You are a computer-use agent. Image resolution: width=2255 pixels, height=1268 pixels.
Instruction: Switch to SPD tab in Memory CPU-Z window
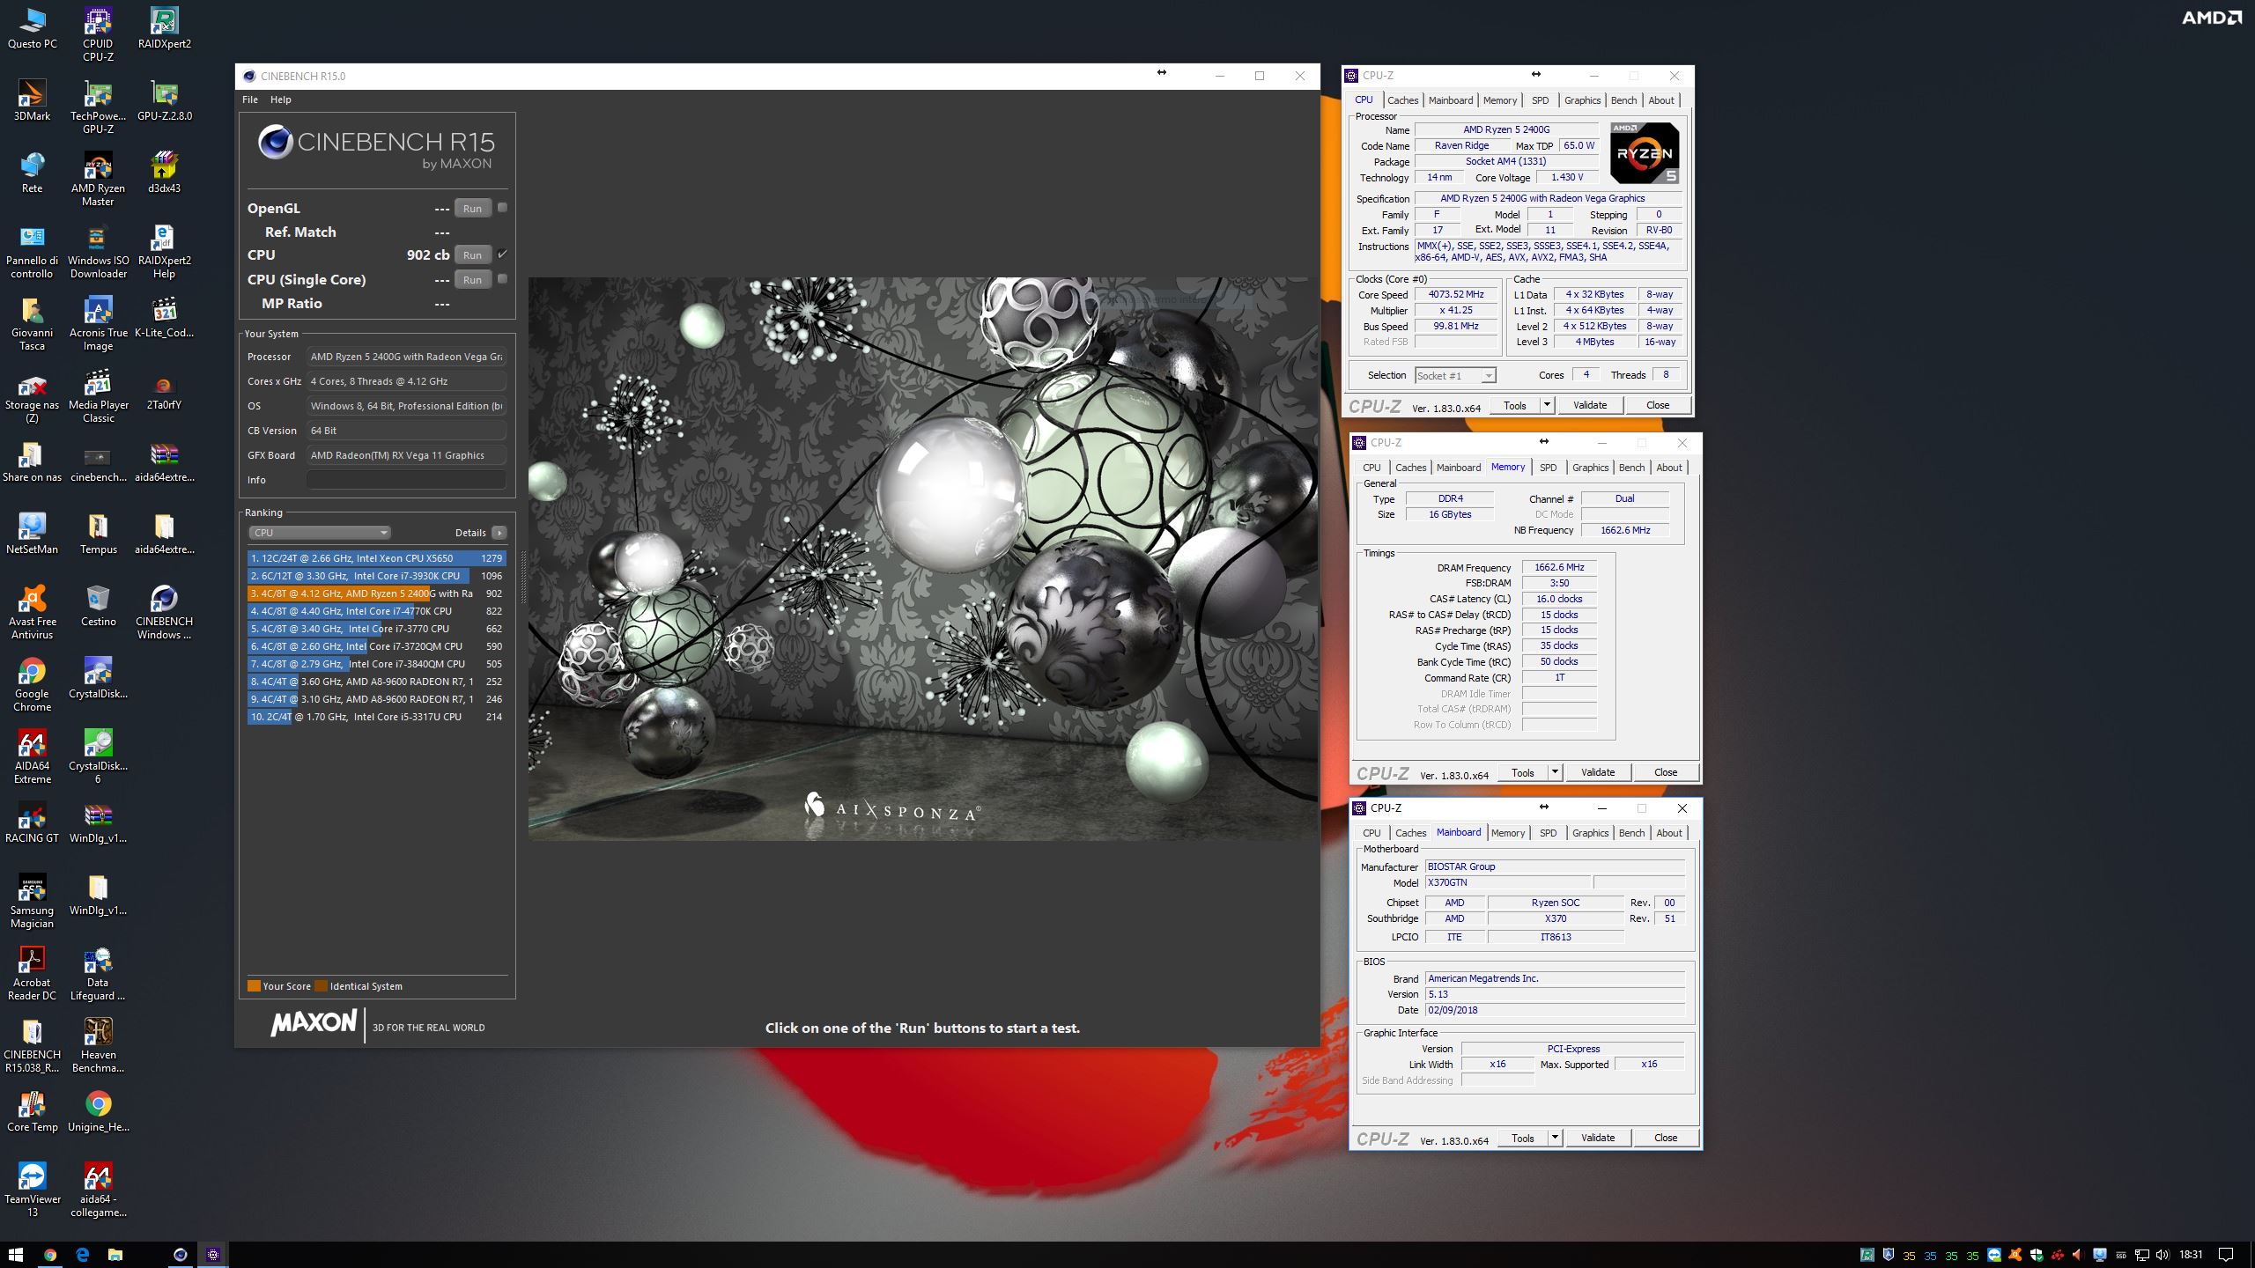click(1548, 468)
